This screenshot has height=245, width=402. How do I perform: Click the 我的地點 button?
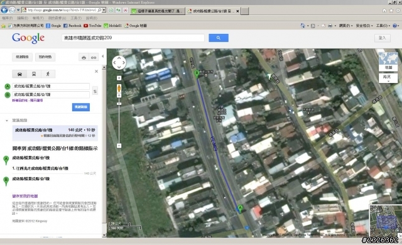tap(45, 57)
